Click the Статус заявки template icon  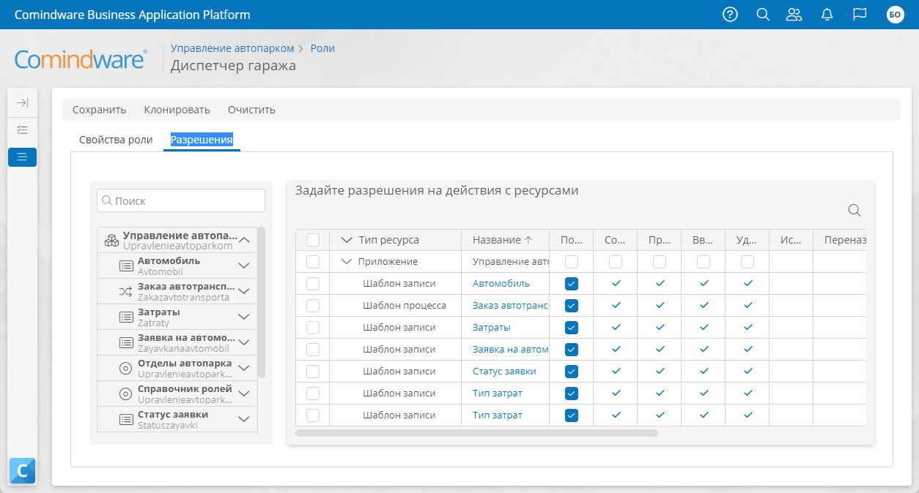126,420
